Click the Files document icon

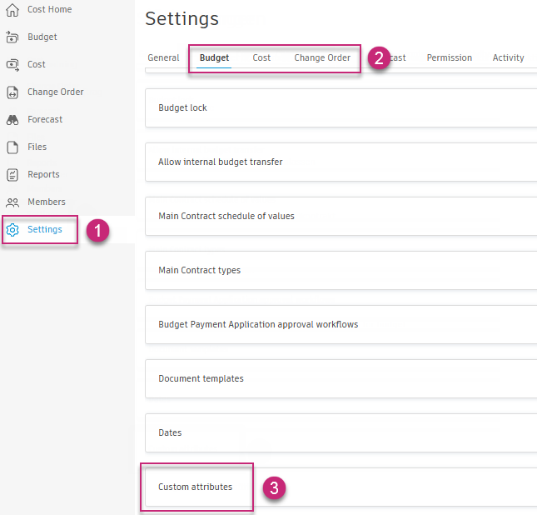pyautogui.click(x=12, y=147)
